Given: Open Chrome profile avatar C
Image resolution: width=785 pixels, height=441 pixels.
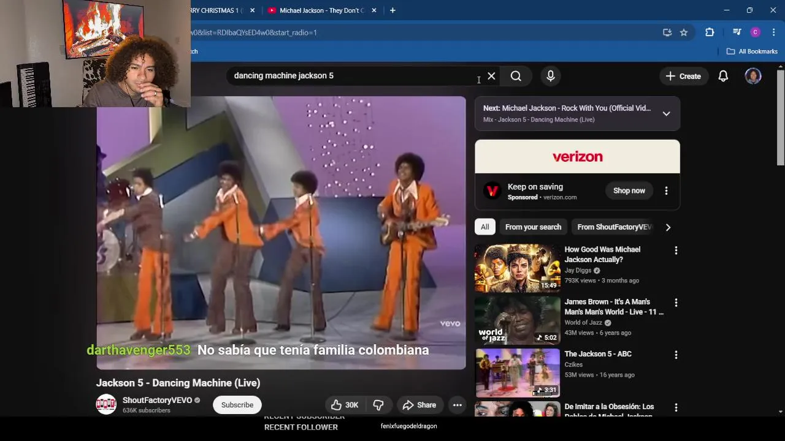Looking at the screenshot, I should [756, 32].
